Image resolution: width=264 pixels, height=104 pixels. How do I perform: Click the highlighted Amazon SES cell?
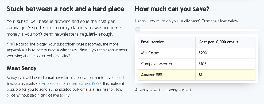coord(167,75)
